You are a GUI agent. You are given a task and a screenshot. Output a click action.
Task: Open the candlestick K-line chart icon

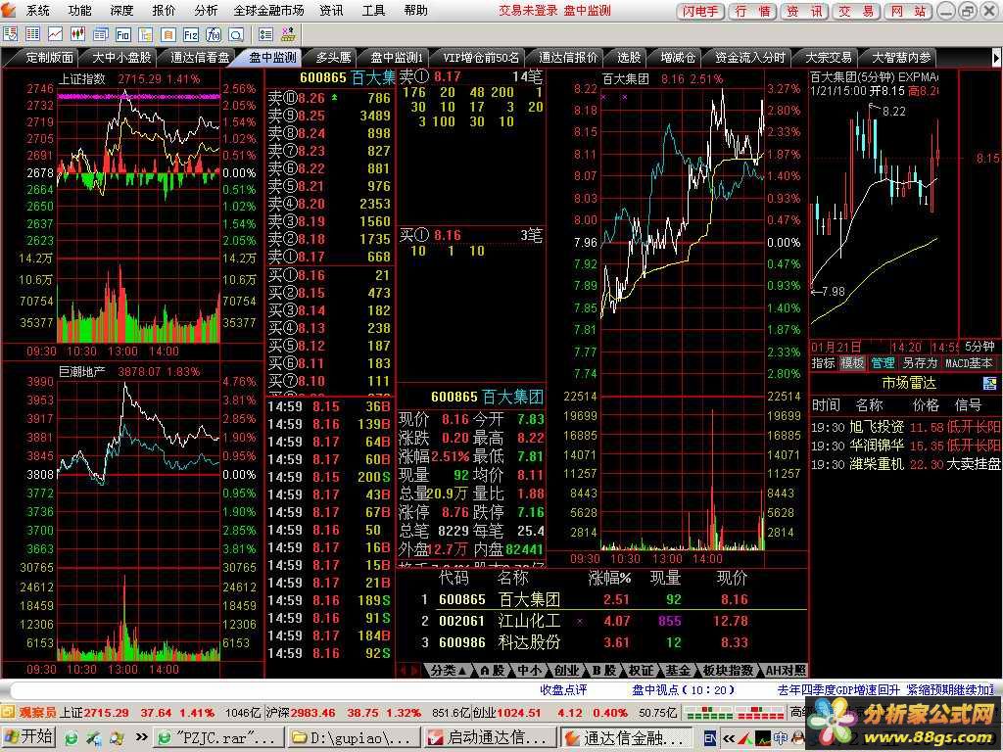78,34
